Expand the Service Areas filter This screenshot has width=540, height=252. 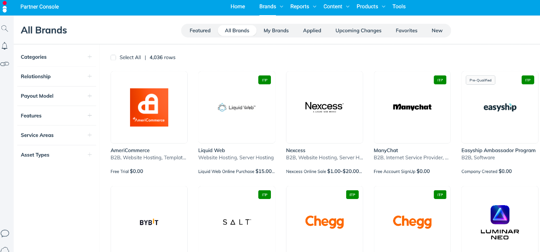(x=90, y=135)
